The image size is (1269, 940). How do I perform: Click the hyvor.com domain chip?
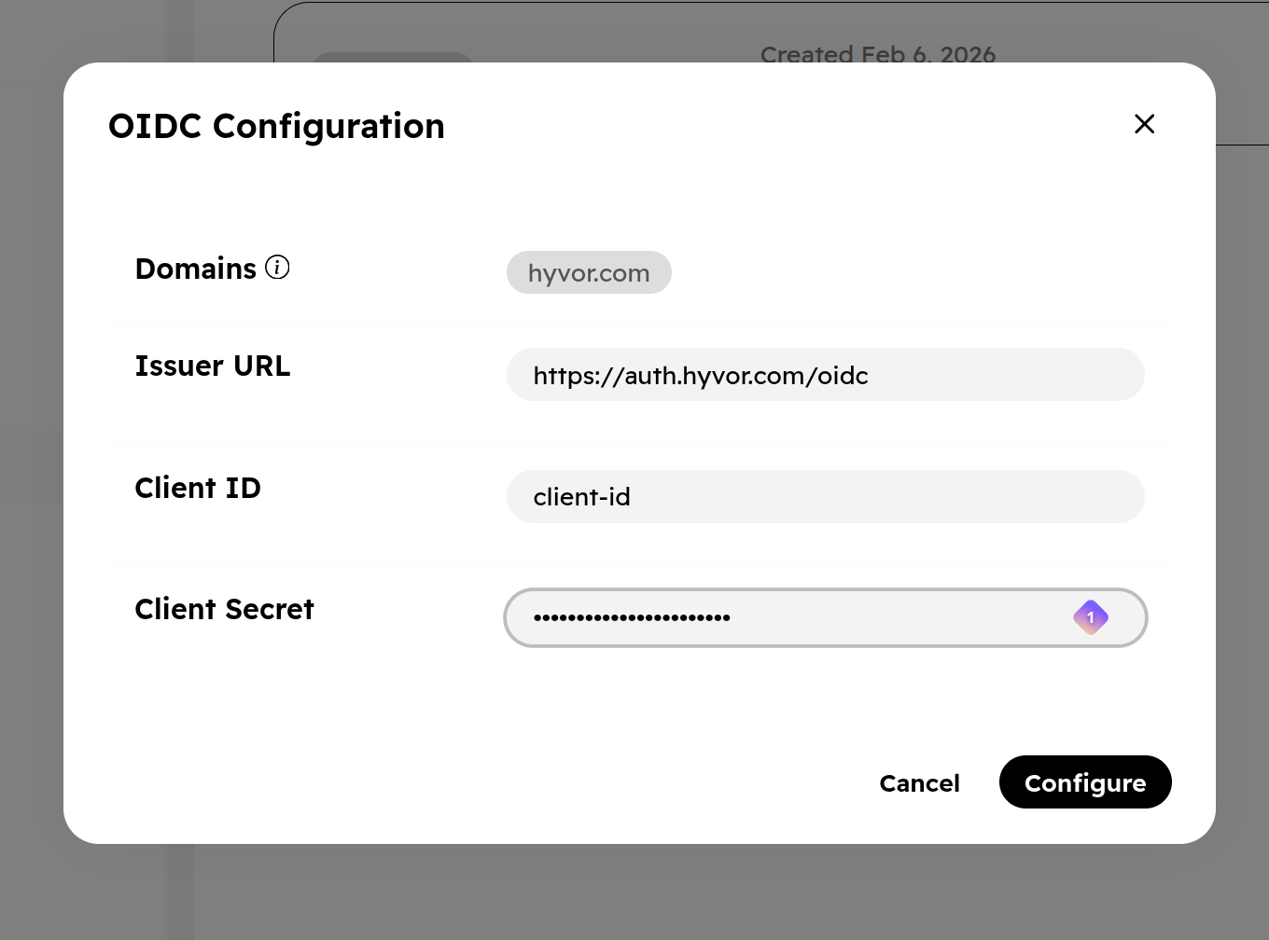tap(589, 272)
